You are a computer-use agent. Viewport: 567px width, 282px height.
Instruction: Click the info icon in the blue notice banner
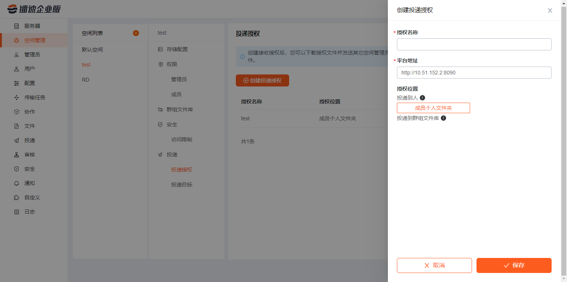tap(242, 57)
